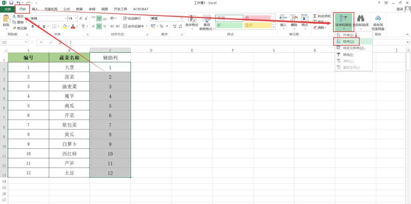Screen dimensions: 411x204
Task: Toggle center horizontal alignment
Action: click(x=99, y=26)
